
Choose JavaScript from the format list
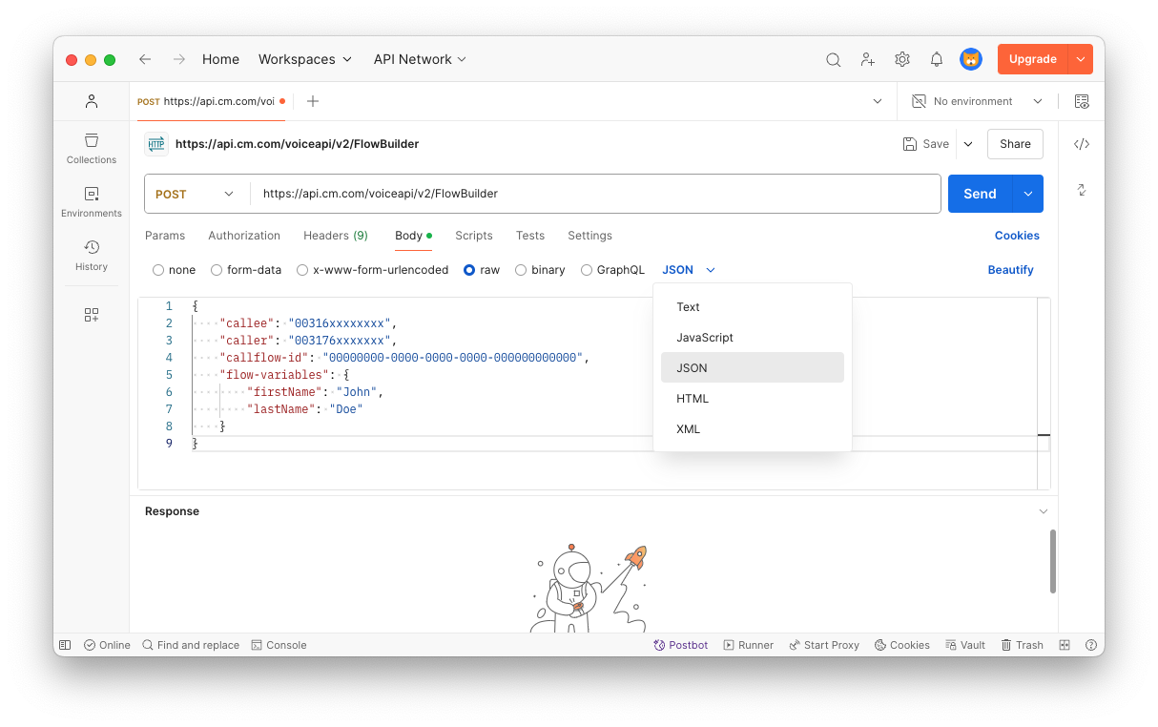[753, 338]
